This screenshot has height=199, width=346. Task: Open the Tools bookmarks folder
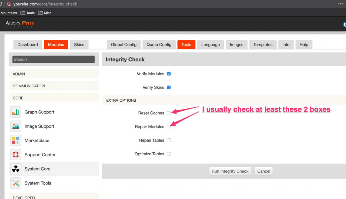point(28,13)
